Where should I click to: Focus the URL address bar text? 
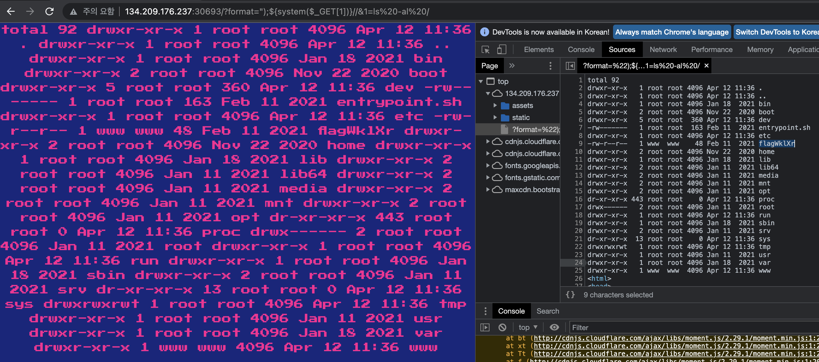[277, 12]
